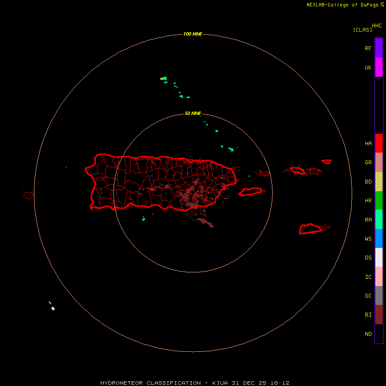Screen dimensions: 386x386
Task: Click the RF legend label
Action: point(368,48)
